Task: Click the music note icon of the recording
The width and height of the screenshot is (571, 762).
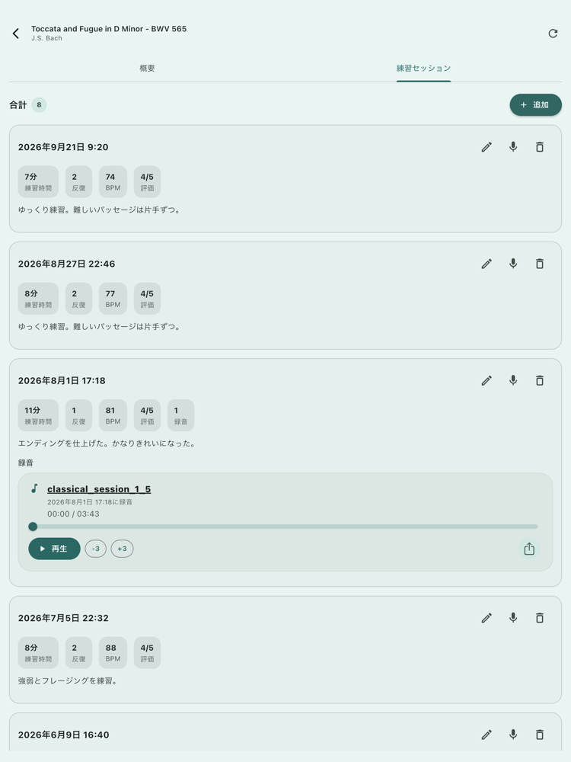Action: (34, 488)
